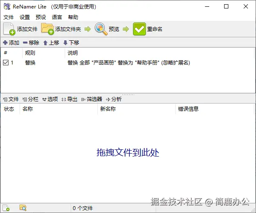Open the 筛选器 filters dropdown
The image size is (256, 213).
(x=91, y=99)
